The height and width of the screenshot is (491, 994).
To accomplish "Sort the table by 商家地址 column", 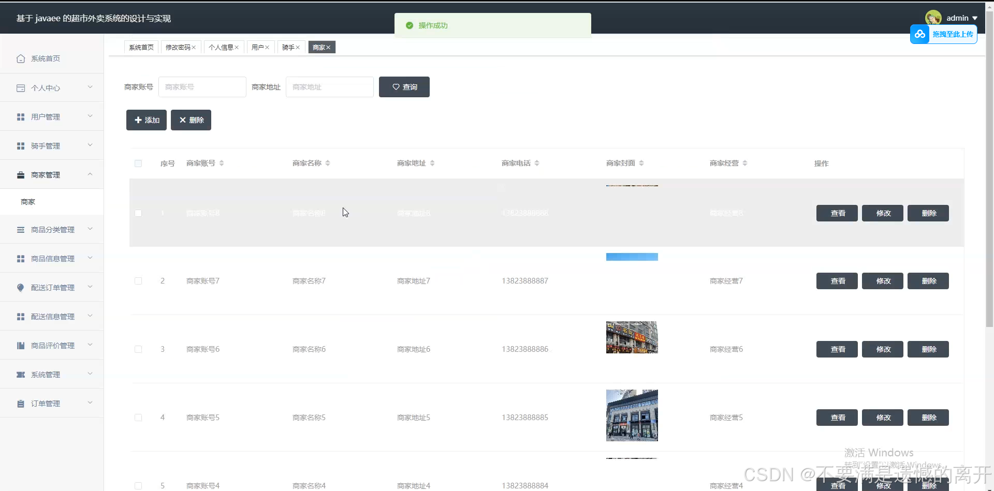I will (432, 163).
